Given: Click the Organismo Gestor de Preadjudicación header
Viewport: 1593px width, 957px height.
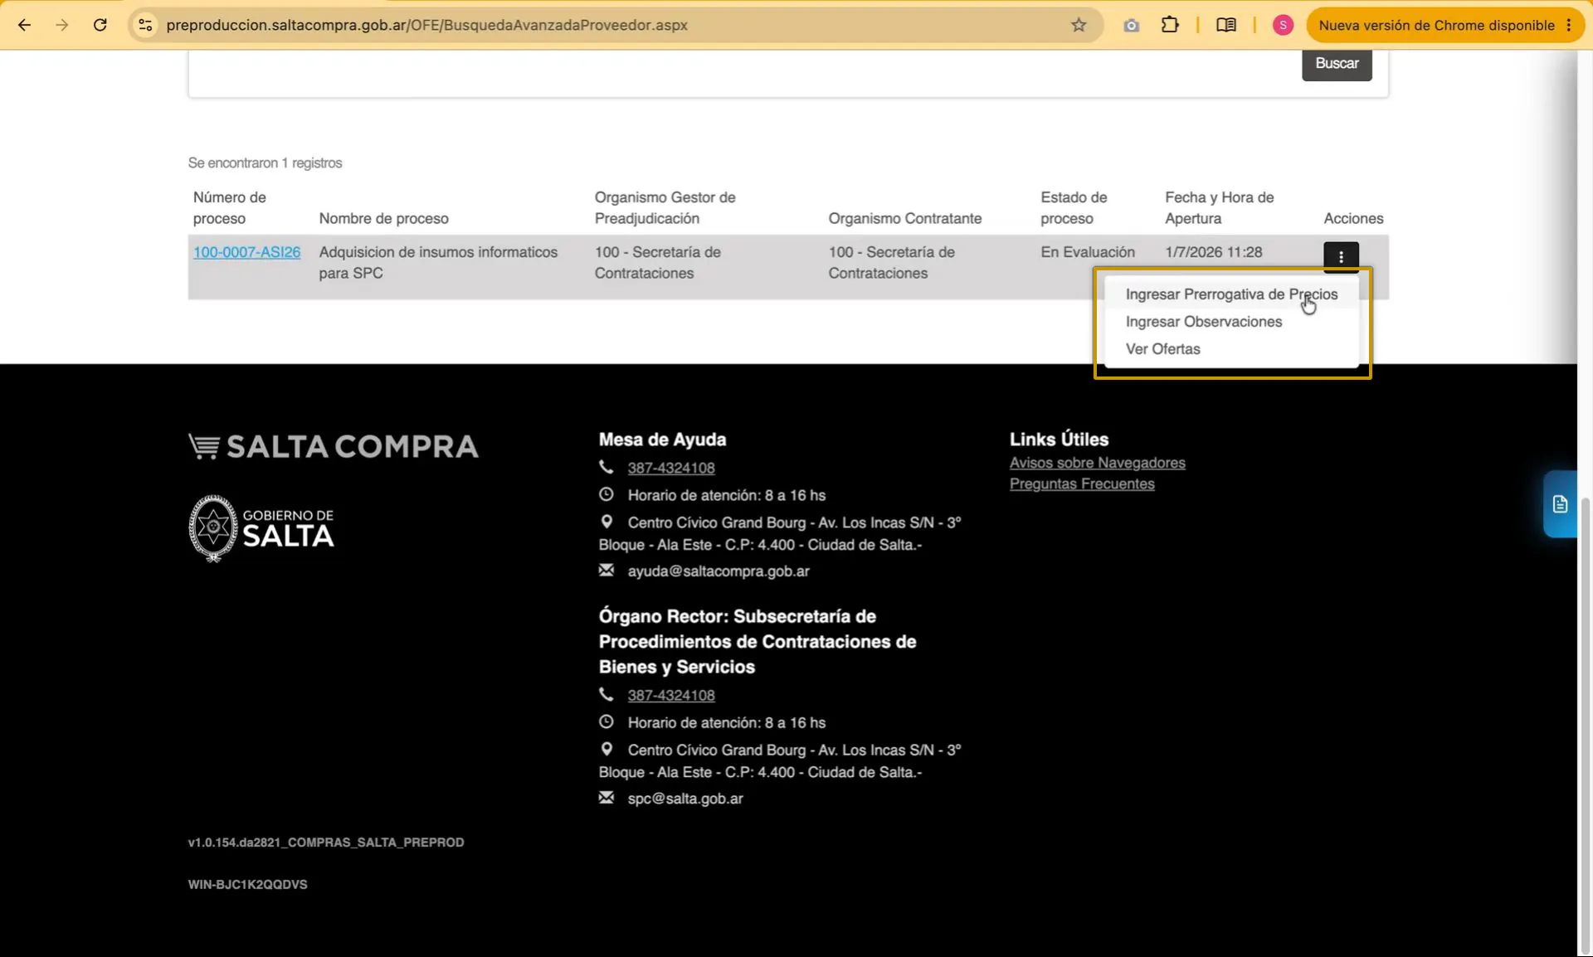Looking at the screenshot, I should click(665, 208).
